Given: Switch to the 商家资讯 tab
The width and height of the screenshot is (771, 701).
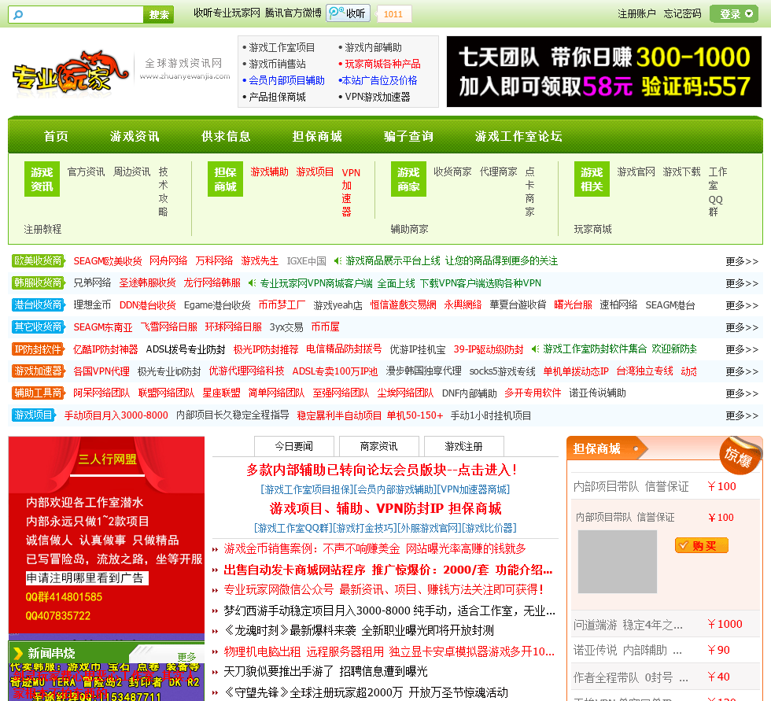Looking at the screenshot, I should coord(378,446).
